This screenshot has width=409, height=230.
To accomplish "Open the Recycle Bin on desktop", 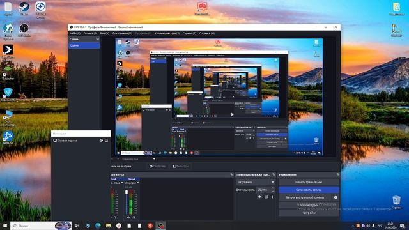I will point(396,203).
